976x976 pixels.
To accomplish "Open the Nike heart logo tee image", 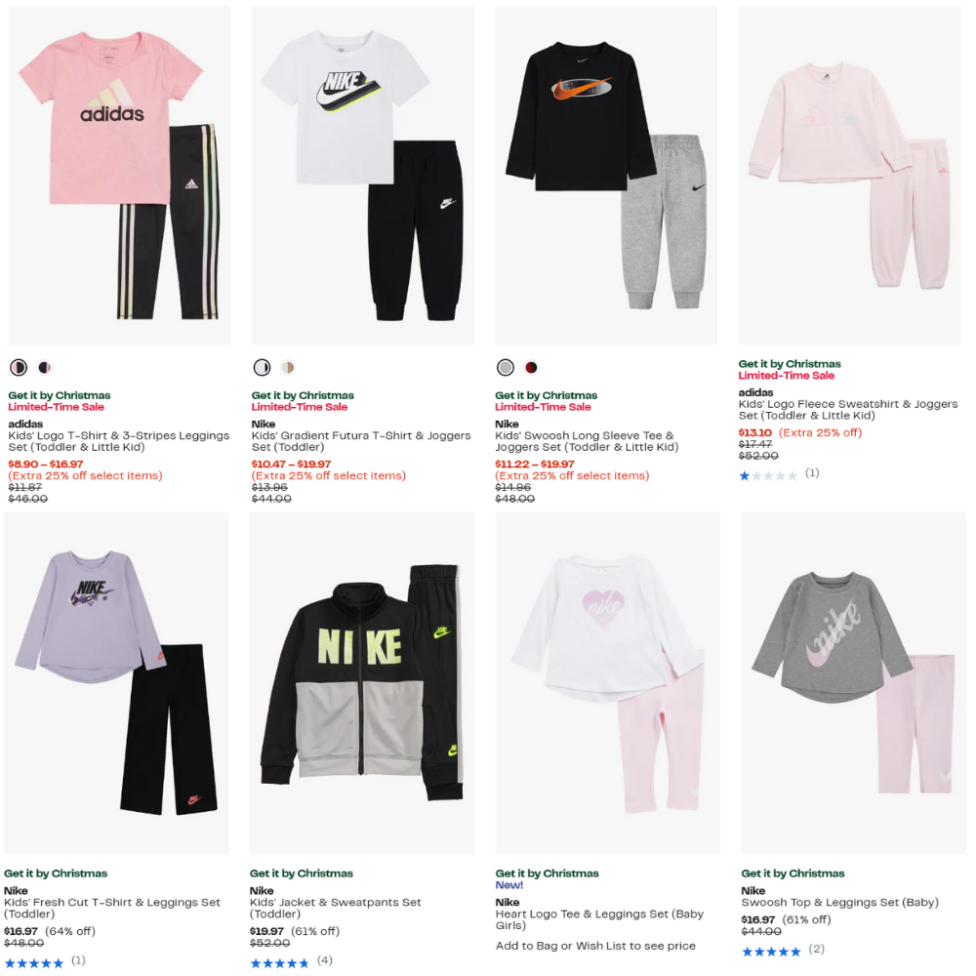I will pyautogui.click(x=608, y=683).
